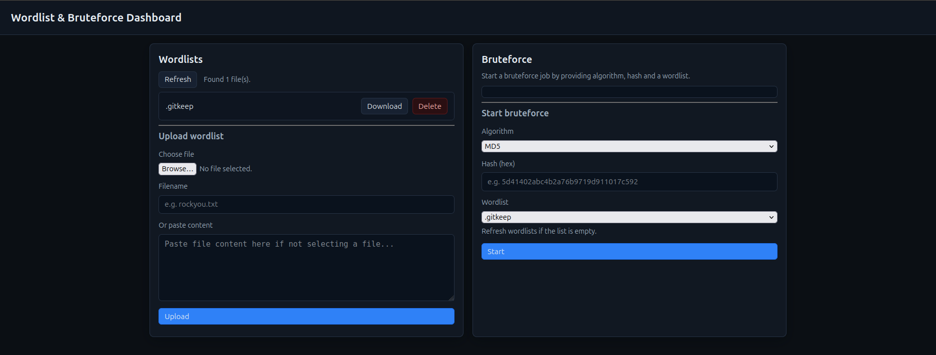Click the Bruteforce panel heading
The image size is (936, 355).
click(x=506, y=59)
